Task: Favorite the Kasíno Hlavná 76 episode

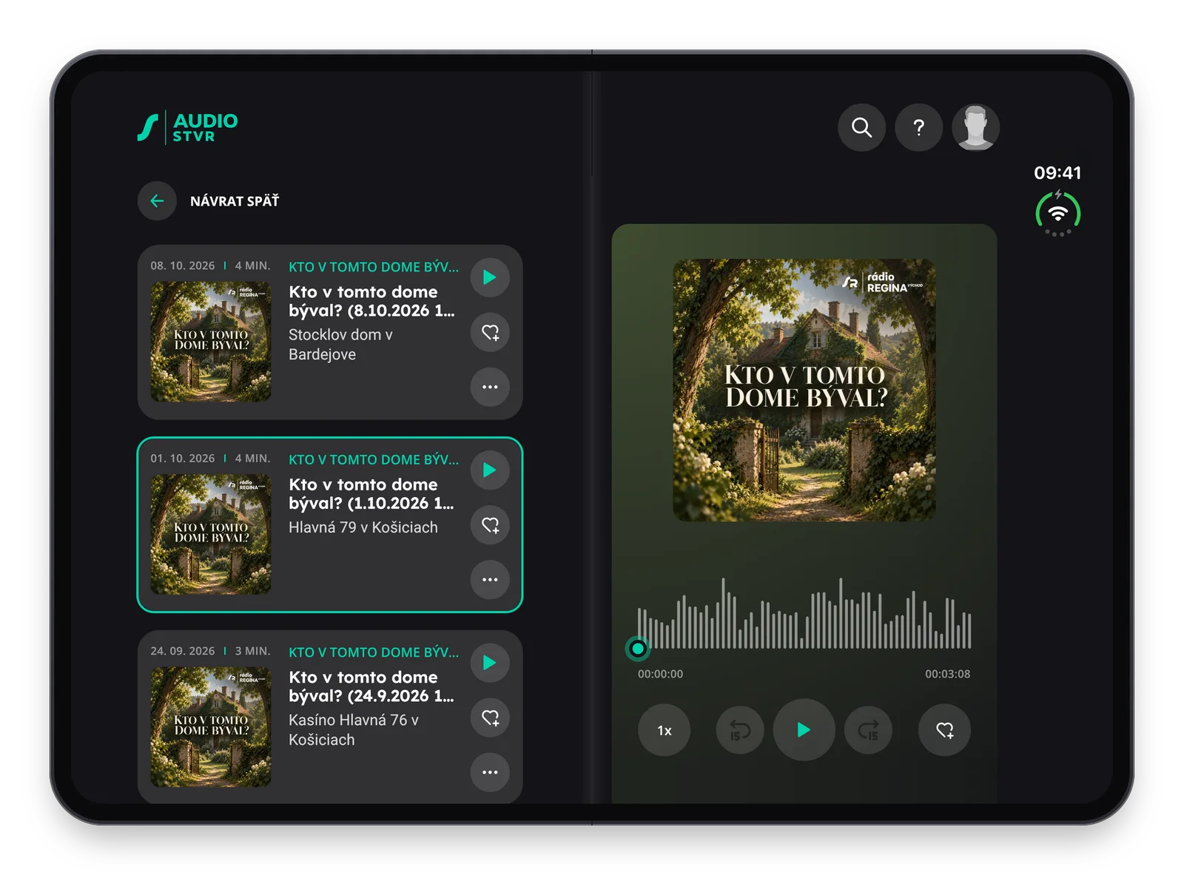Action: click(490, 717)
